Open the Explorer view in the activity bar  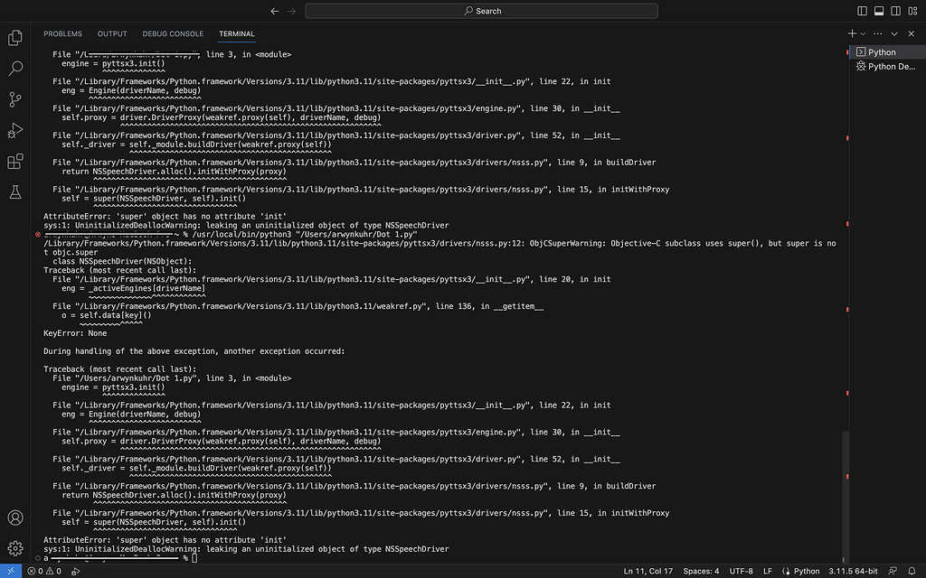tap(14, 38)
